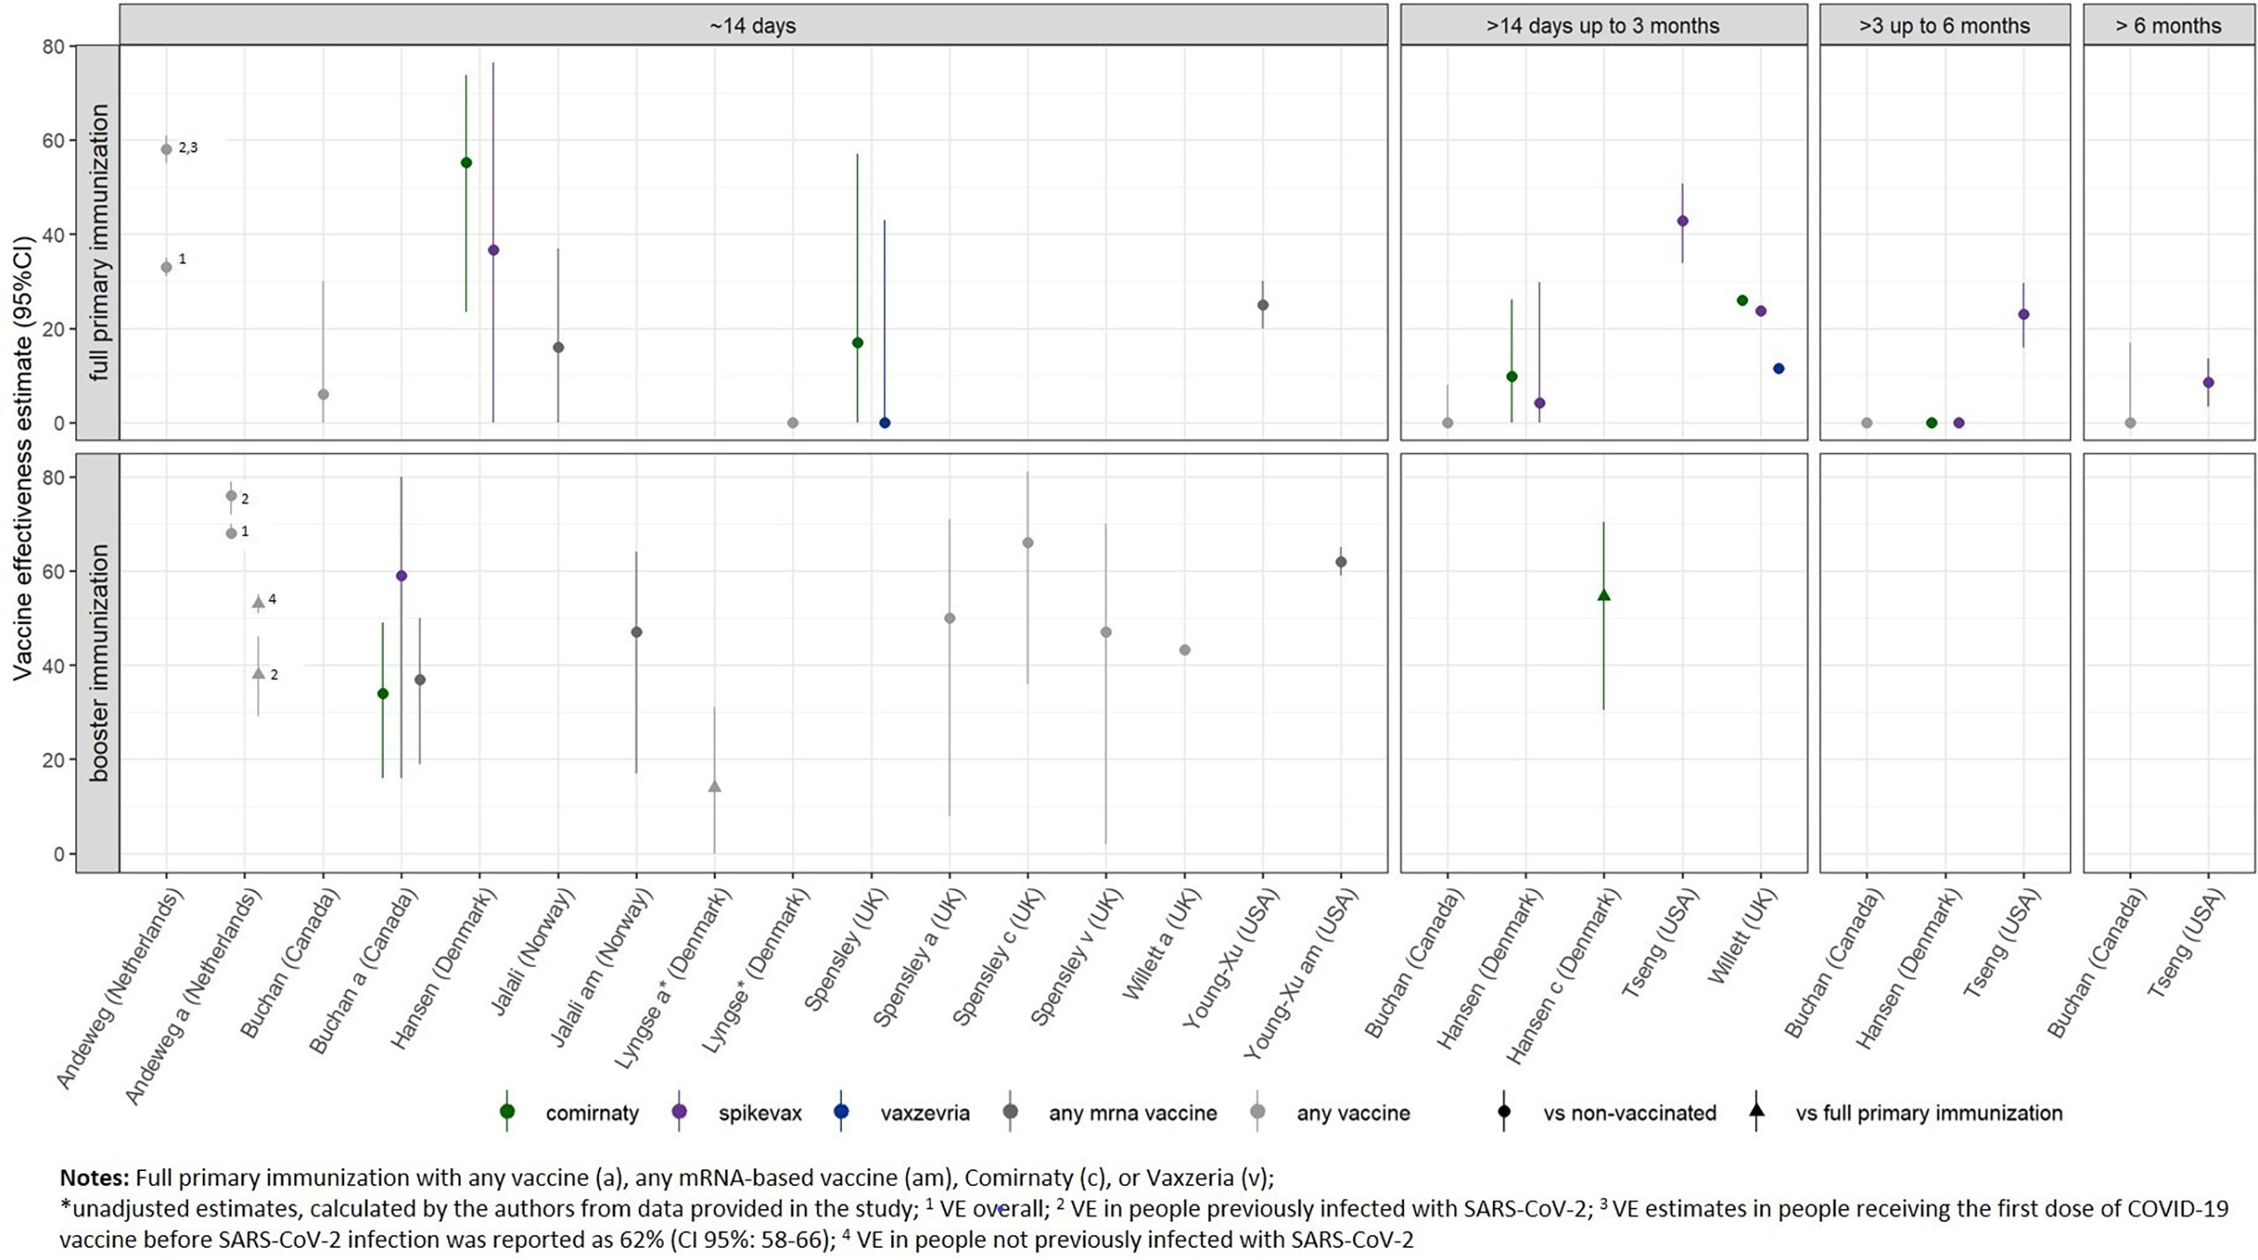Screen dimensions: 2258x1260
Task: Click the 'full primary immunization' row strip label
Action: click(98, 243)
